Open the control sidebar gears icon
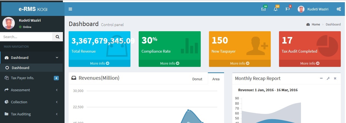This screenshot has width=346, height=123. point(339,9)
